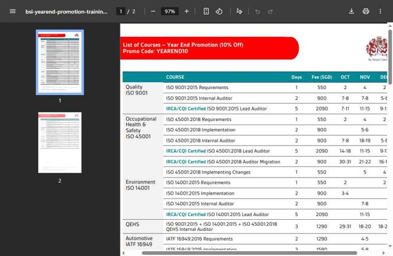Click 'ISO 14001:2015 Internal Auditor' course
393x256 pixels.
(x=200, y=204)
